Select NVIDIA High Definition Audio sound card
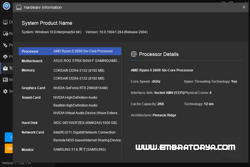 (x=75, y=98)
